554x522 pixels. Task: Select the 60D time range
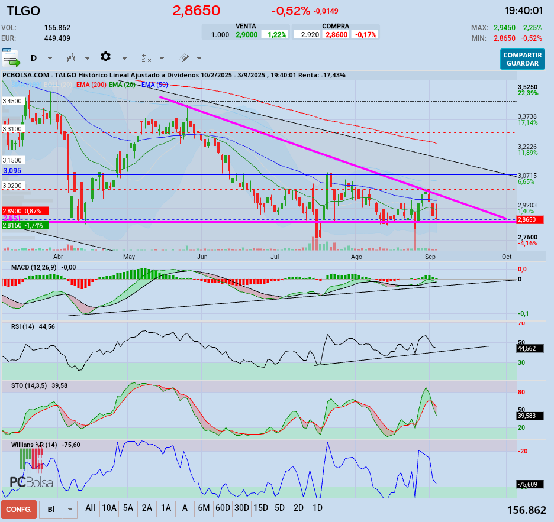(223, 508)
